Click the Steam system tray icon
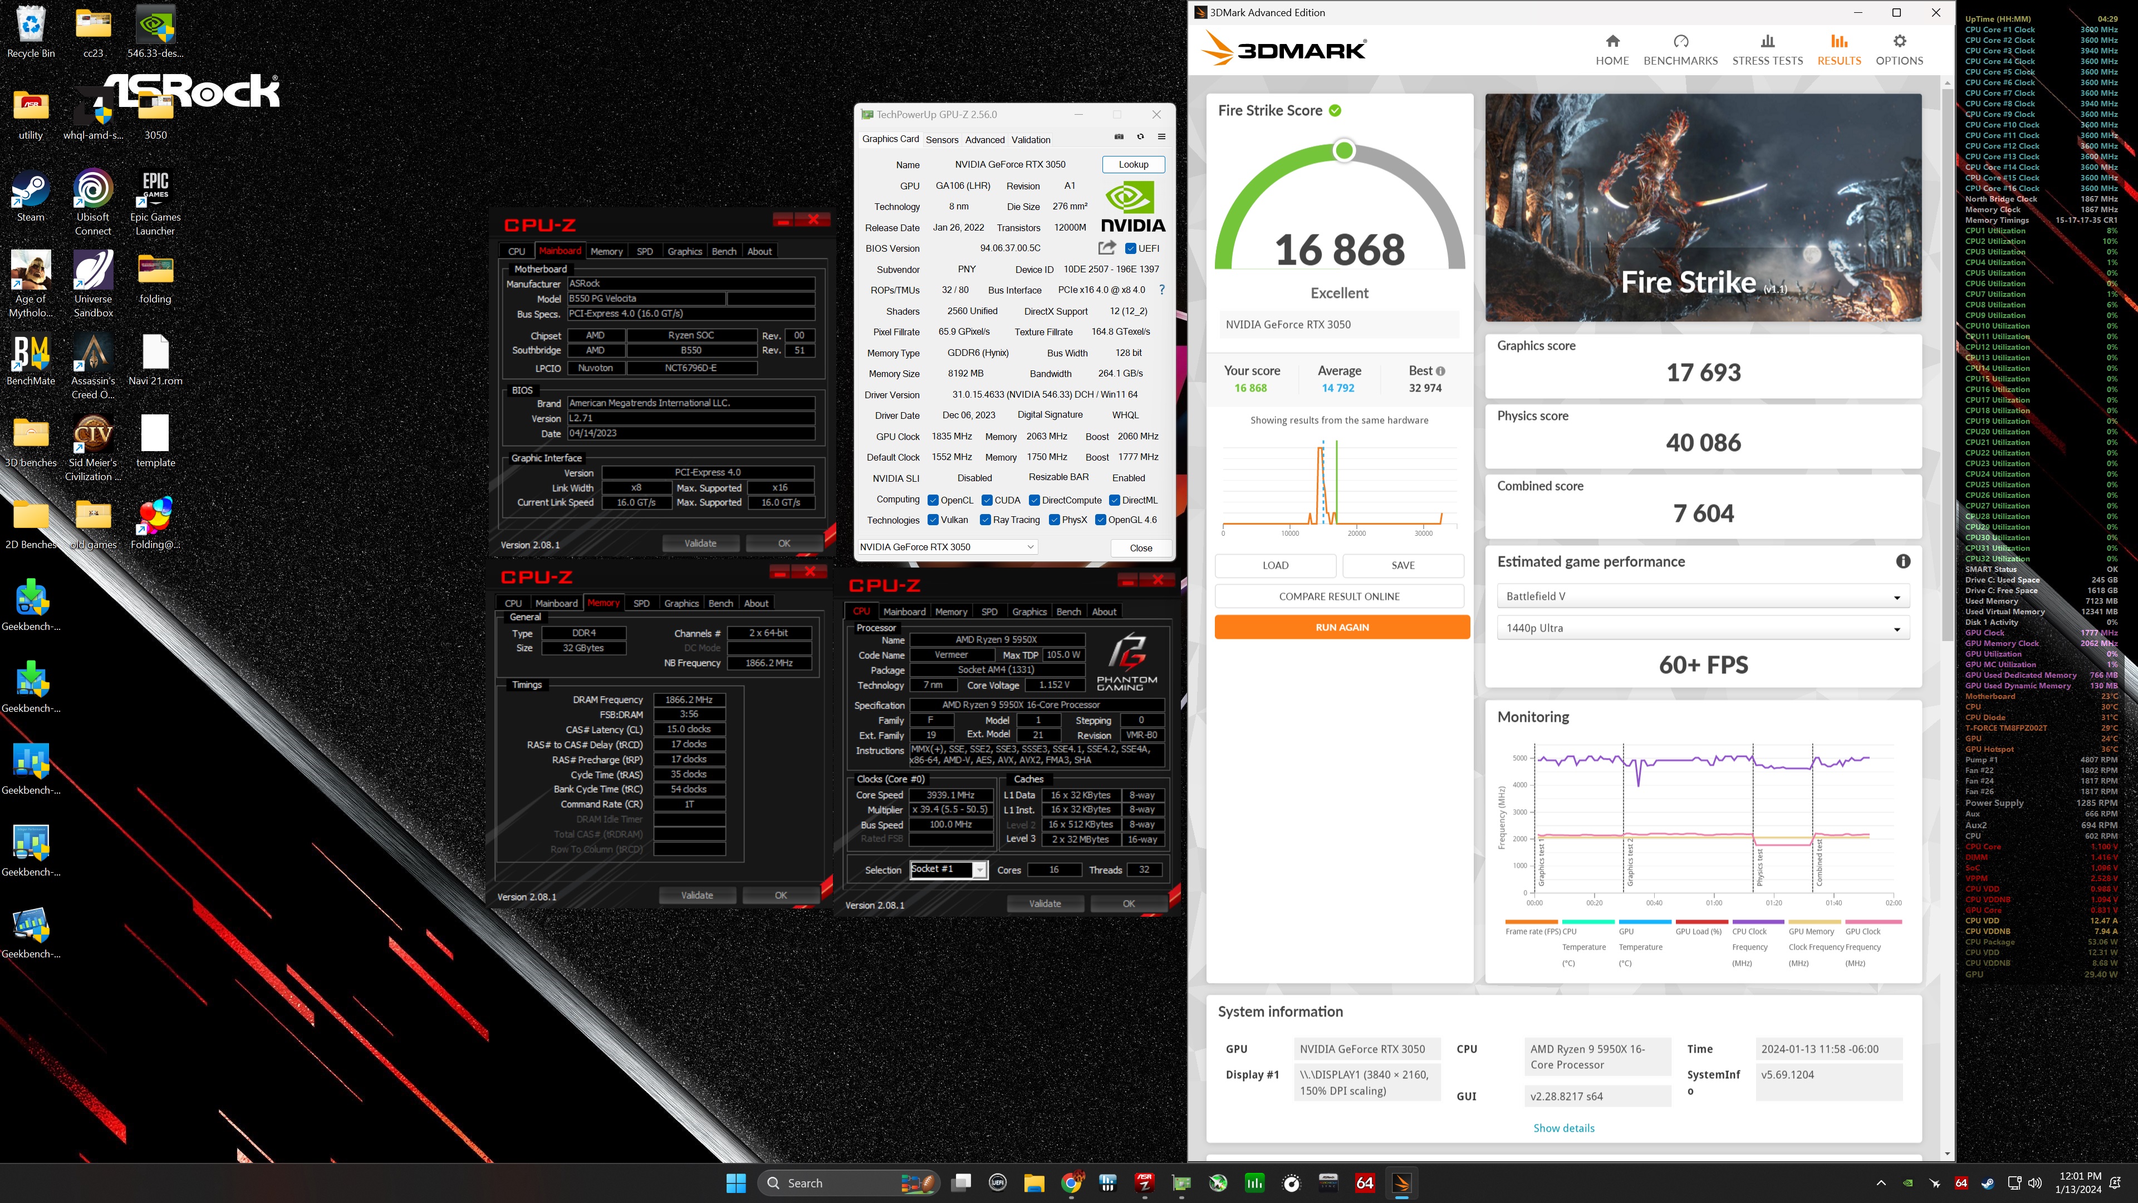2138x1203 pixels. point(1988,1183)
